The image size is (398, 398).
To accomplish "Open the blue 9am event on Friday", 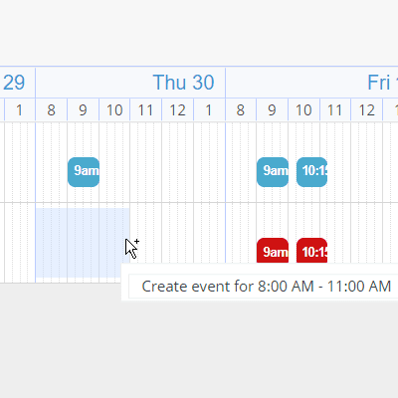I will [x=273, y=172].
